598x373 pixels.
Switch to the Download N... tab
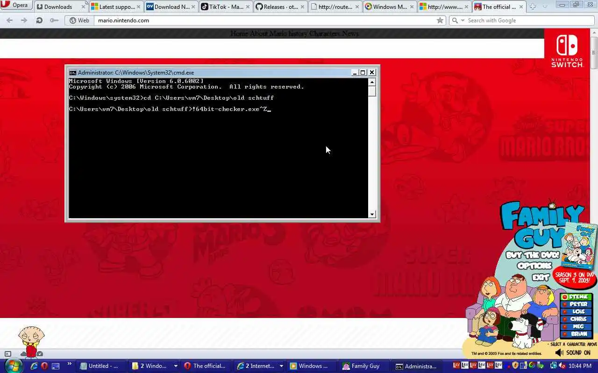[x=171, y=7]
